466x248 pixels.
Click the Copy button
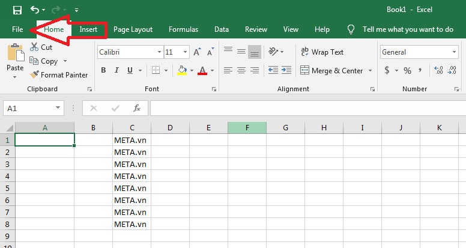[x=44, y=61]
